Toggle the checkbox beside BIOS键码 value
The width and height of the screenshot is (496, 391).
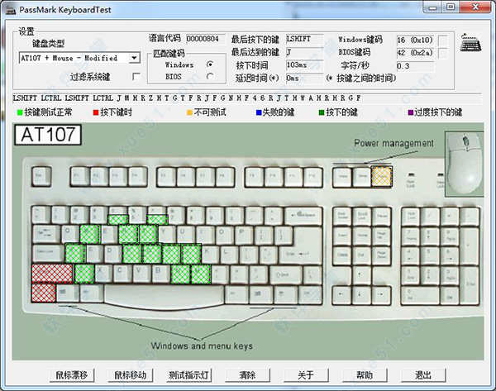tap(443, 53)
